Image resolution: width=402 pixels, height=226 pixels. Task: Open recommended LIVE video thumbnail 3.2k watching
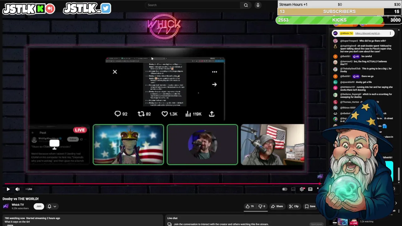pyautogui.click(x=345, y=222)
